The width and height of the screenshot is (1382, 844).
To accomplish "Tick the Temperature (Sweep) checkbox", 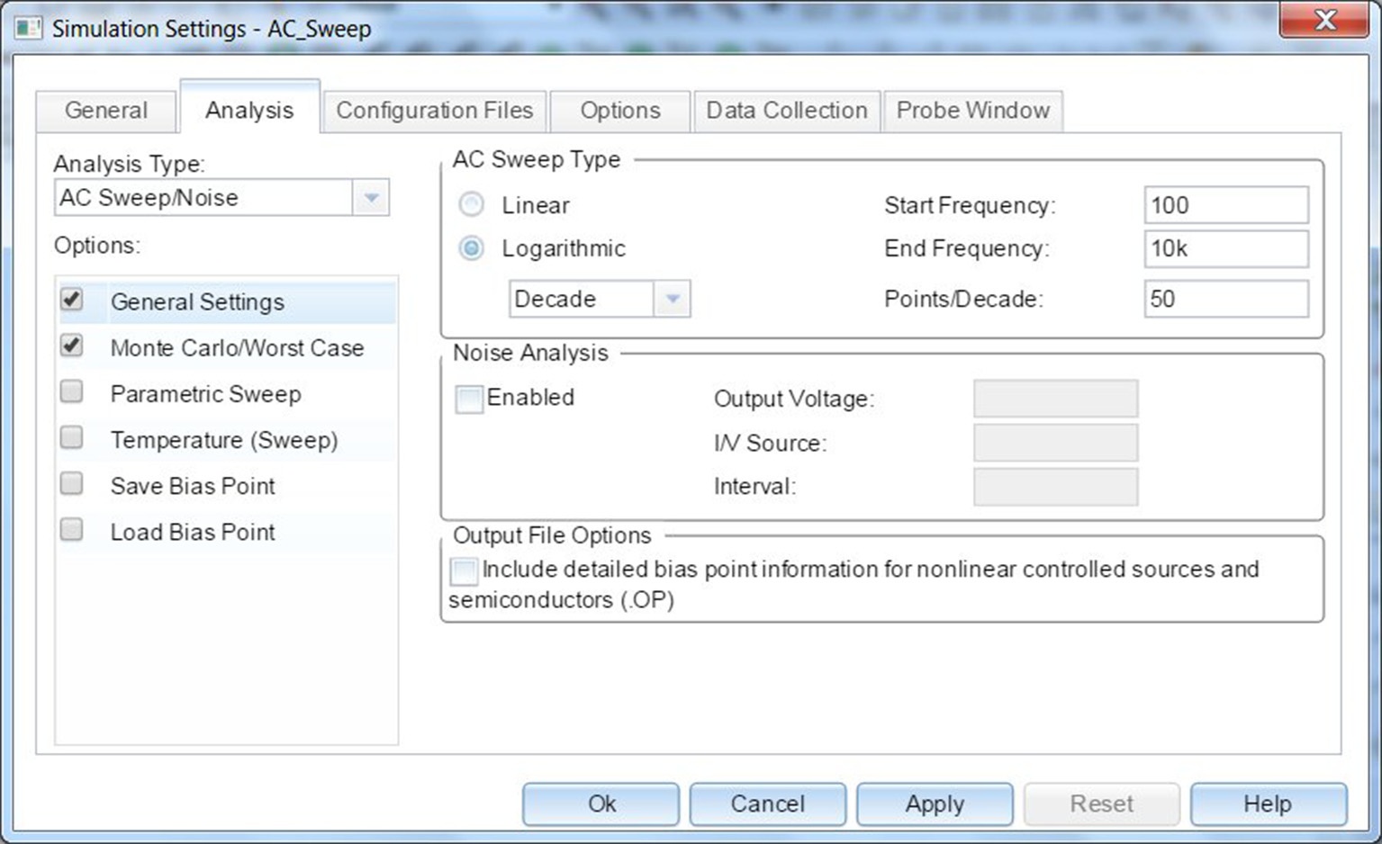I will (x=72, y=438).
